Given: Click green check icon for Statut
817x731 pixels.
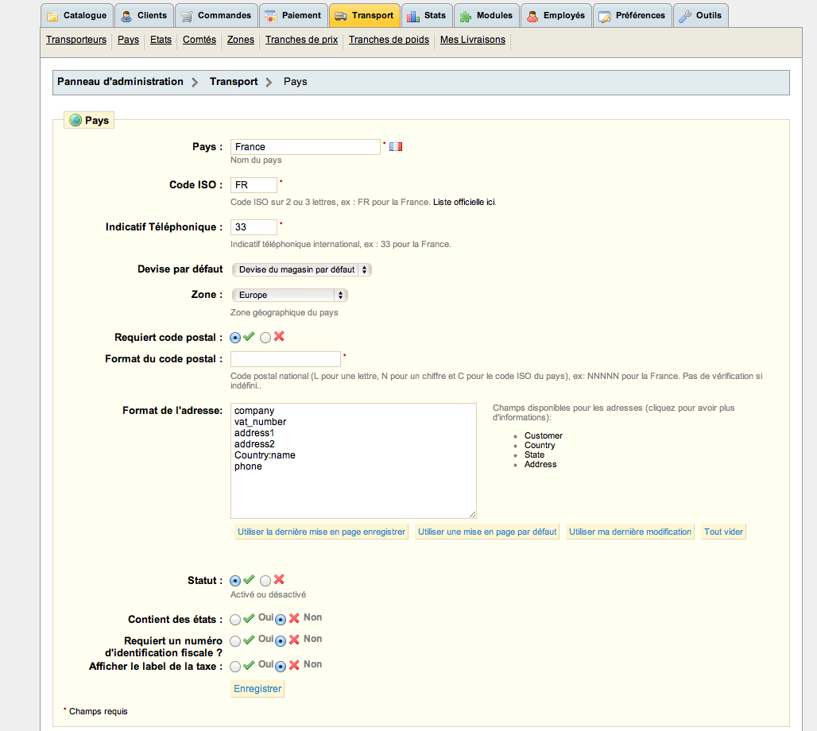Looking at the screenshot, I should 249,579.
